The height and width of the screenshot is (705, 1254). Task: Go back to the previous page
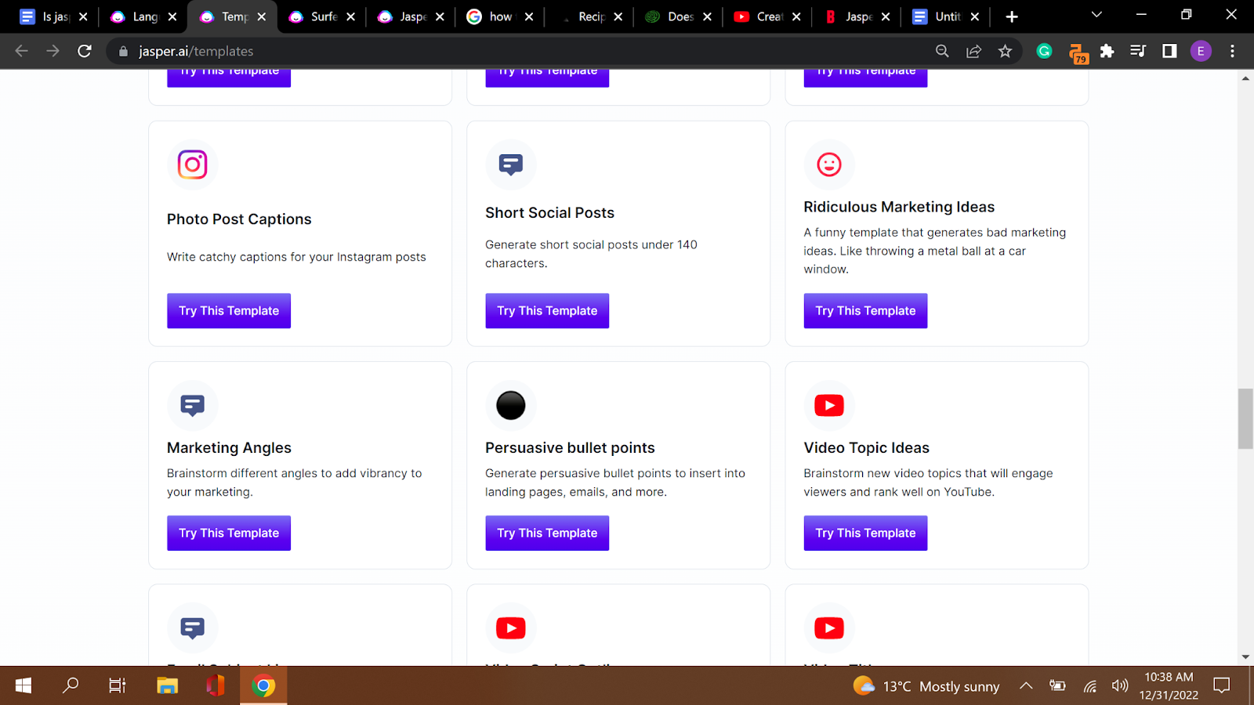21,51
